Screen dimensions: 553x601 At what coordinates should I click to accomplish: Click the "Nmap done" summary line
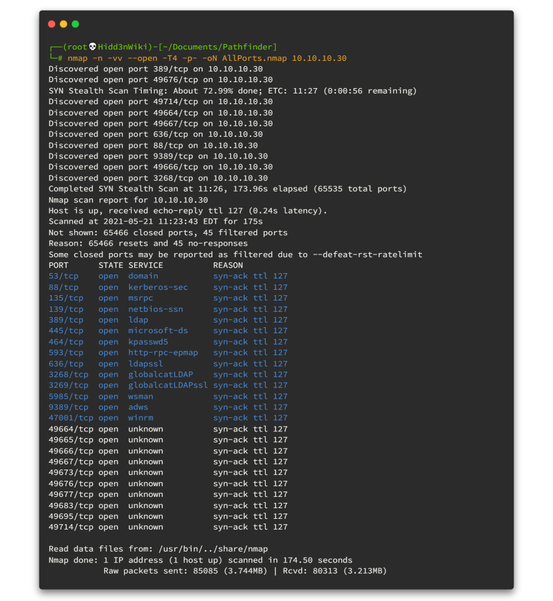[200, 560]
